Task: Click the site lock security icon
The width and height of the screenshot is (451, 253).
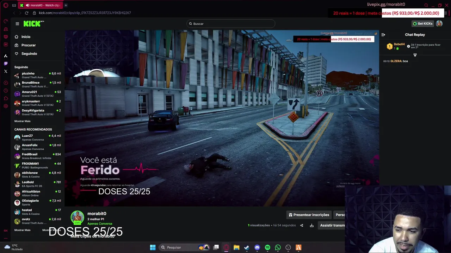Action: pyautogui.click(x=34, y=13)
